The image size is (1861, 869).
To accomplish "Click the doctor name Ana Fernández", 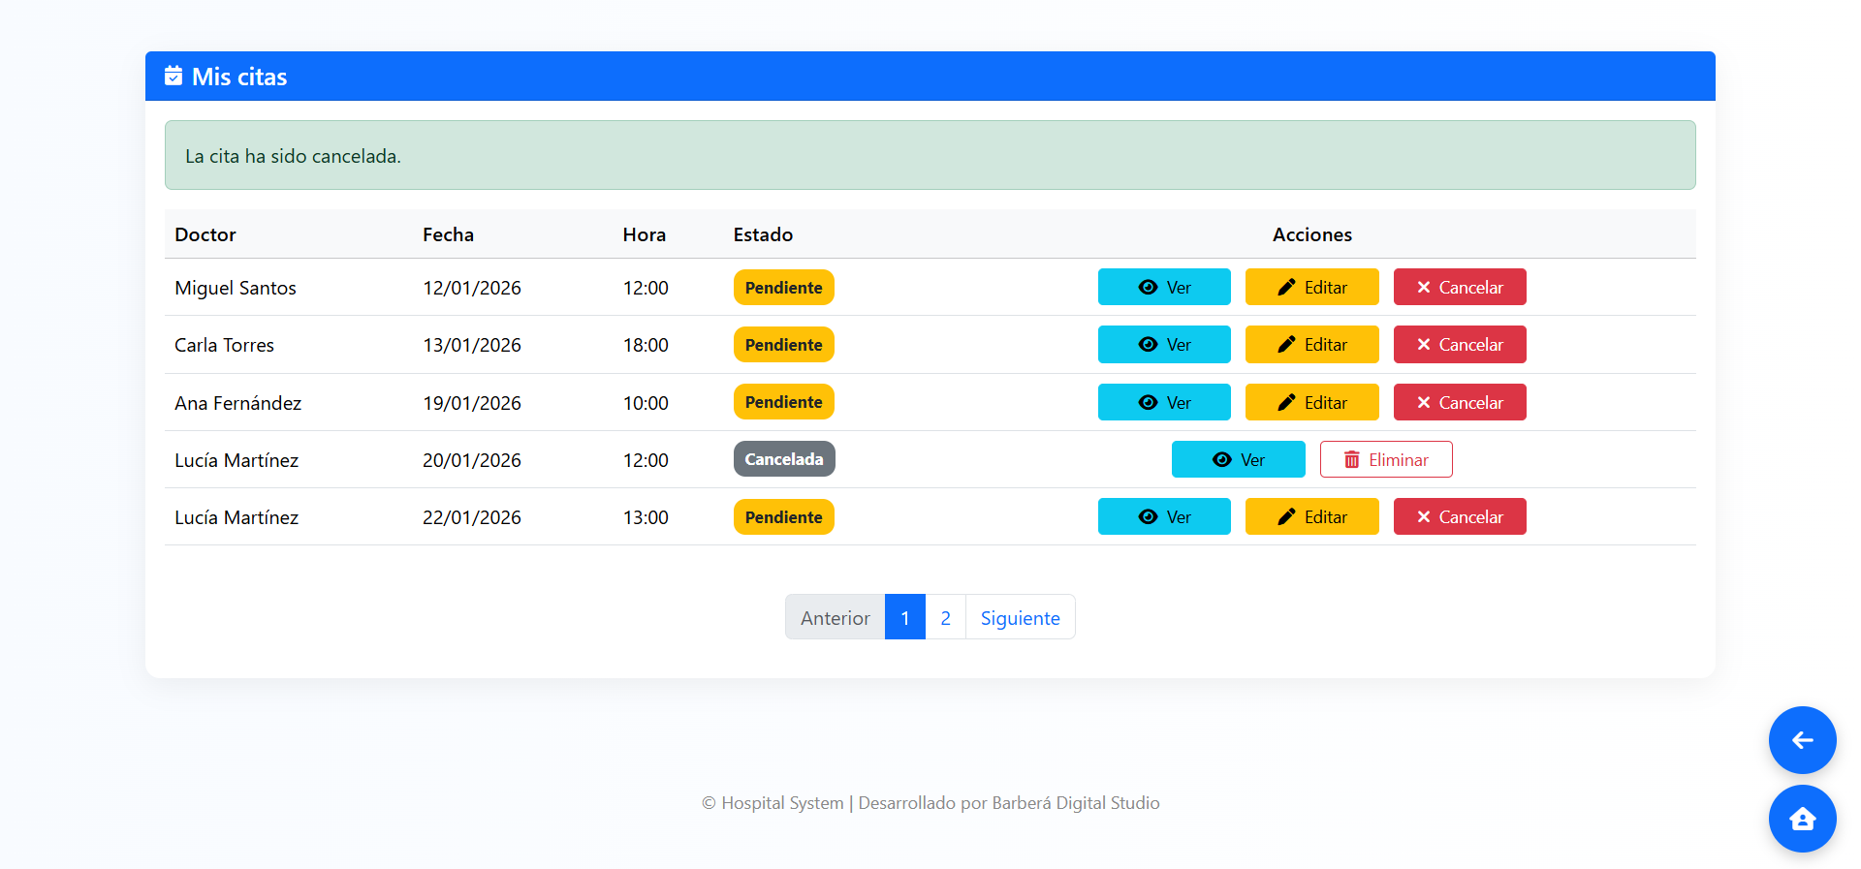I will pyautogui.click(x=237, y=403).
